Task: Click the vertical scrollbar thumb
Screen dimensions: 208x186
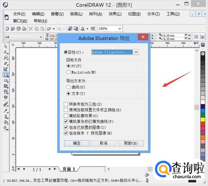Action: [x=197, y=107]
